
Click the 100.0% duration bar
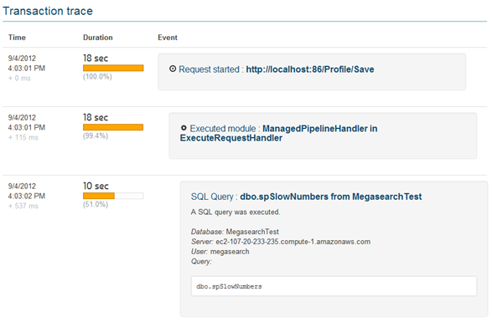tap(113, 68)
